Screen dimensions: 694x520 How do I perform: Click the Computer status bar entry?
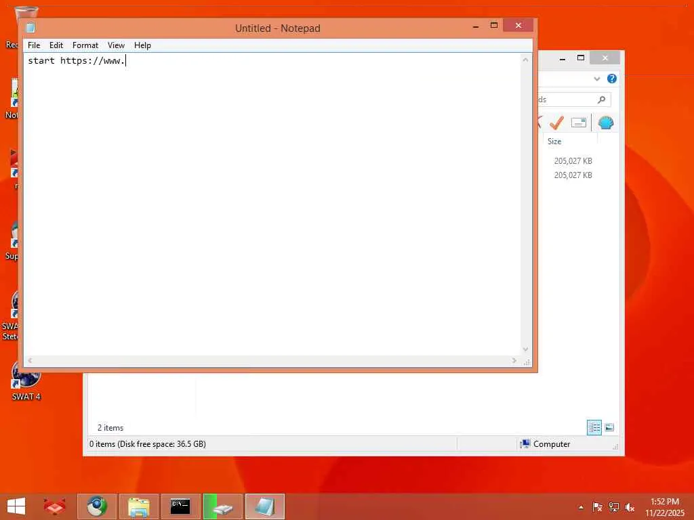pos(546,444)
